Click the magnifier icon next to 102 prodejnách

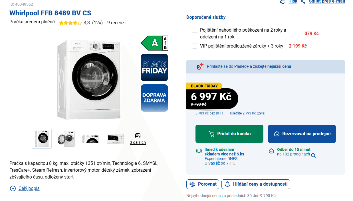[313, 155]
